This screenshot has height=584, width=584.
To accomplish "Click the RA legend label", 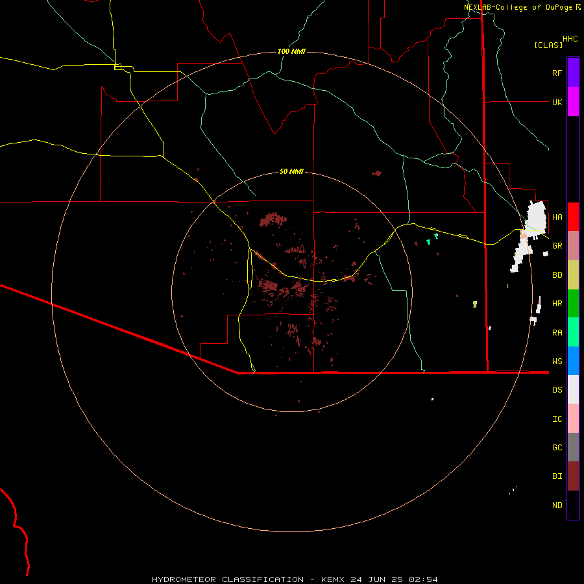I will (x=557, y=333).
